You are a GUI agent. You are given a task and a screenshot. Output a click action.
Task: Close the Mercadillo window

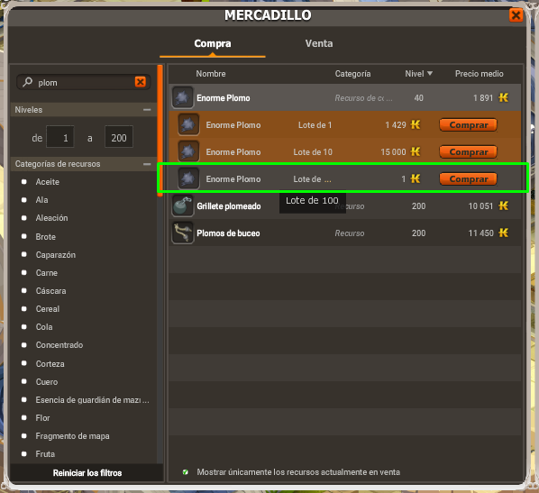pyautogui.click(x=516, y=15)
